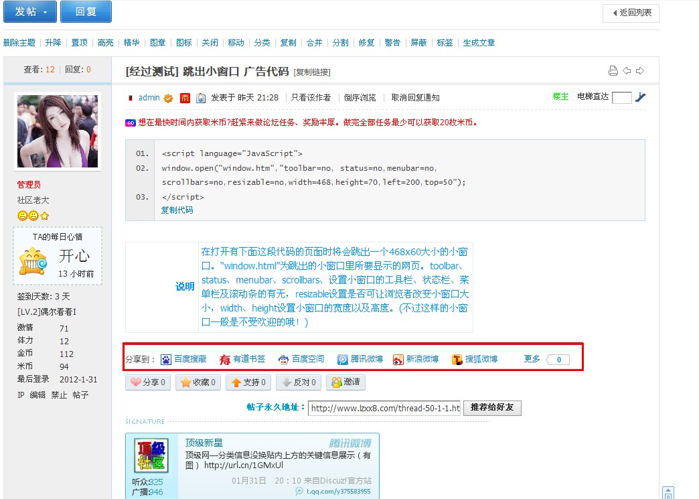Open the 发帖 new post dropdown
Screen dimensions: 699x499
point(30,11)
